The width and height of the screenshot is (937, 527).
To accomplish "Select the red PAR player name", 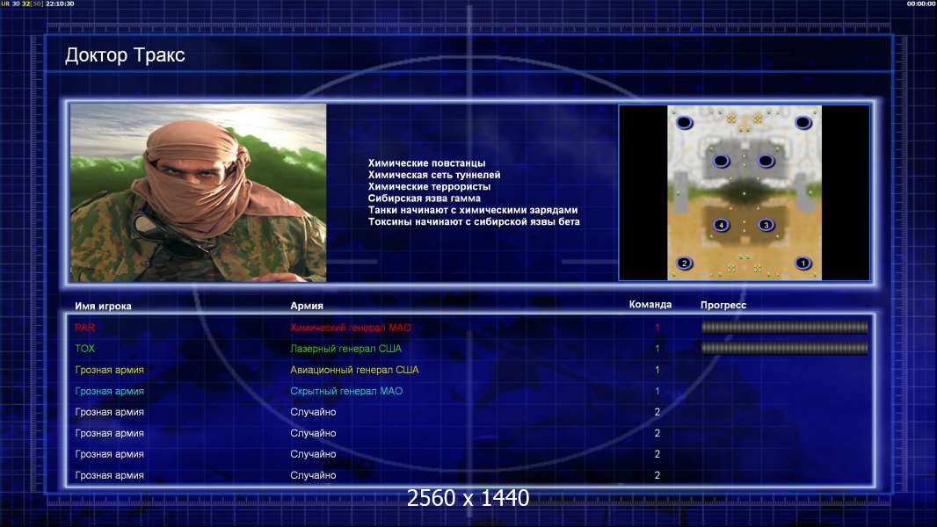I will (x=85, y=328).
